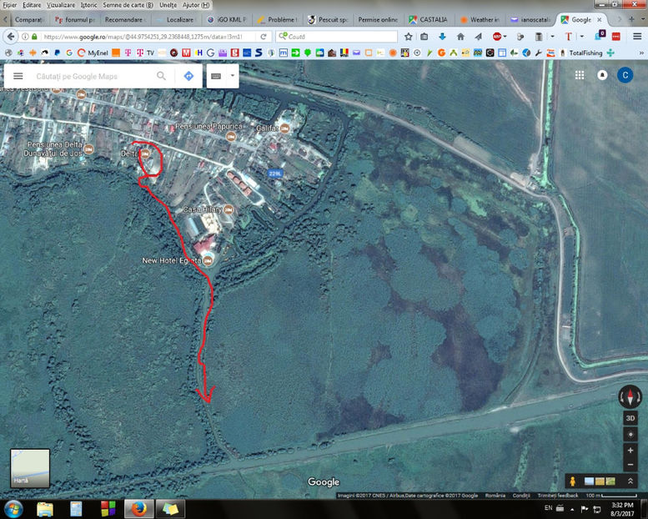Open the Google apps grid

tap(580, 75)
